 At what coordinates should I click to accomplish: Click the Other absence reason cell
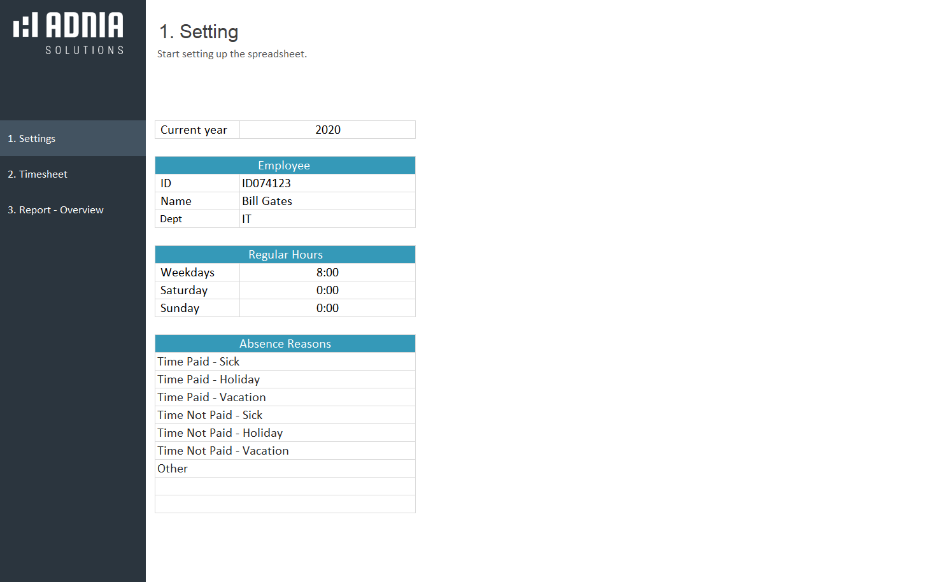[285, 469]
